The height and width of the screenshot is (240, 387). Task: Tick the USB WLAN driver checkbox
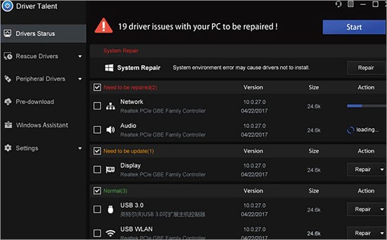(x=97, y=233)
